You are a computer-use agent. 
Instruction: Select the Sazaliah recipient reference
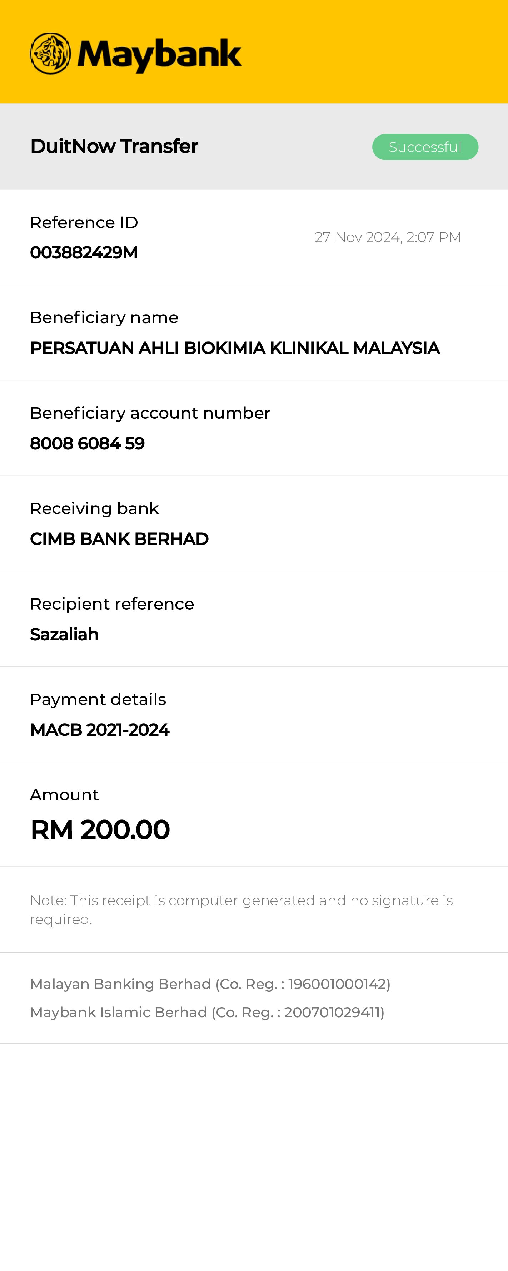[x=64, y=635]
